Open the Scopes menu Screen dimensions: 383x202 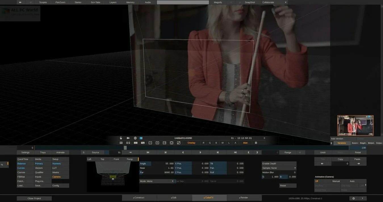pos(43,2)
